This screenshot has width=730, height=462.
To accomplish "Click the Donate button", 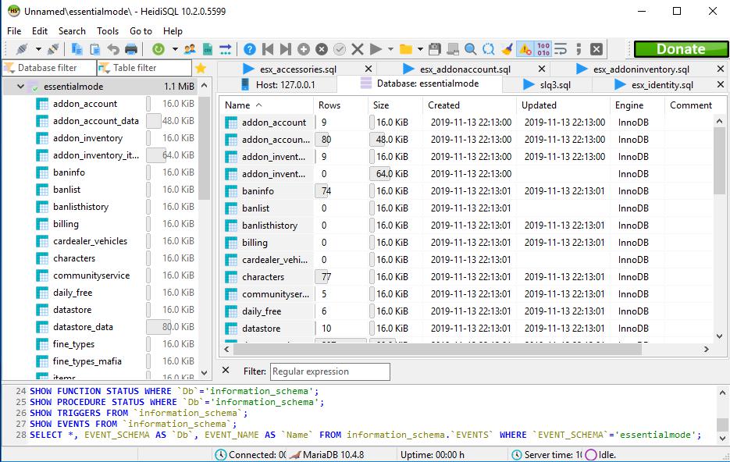I will click(x=680, y=48).
